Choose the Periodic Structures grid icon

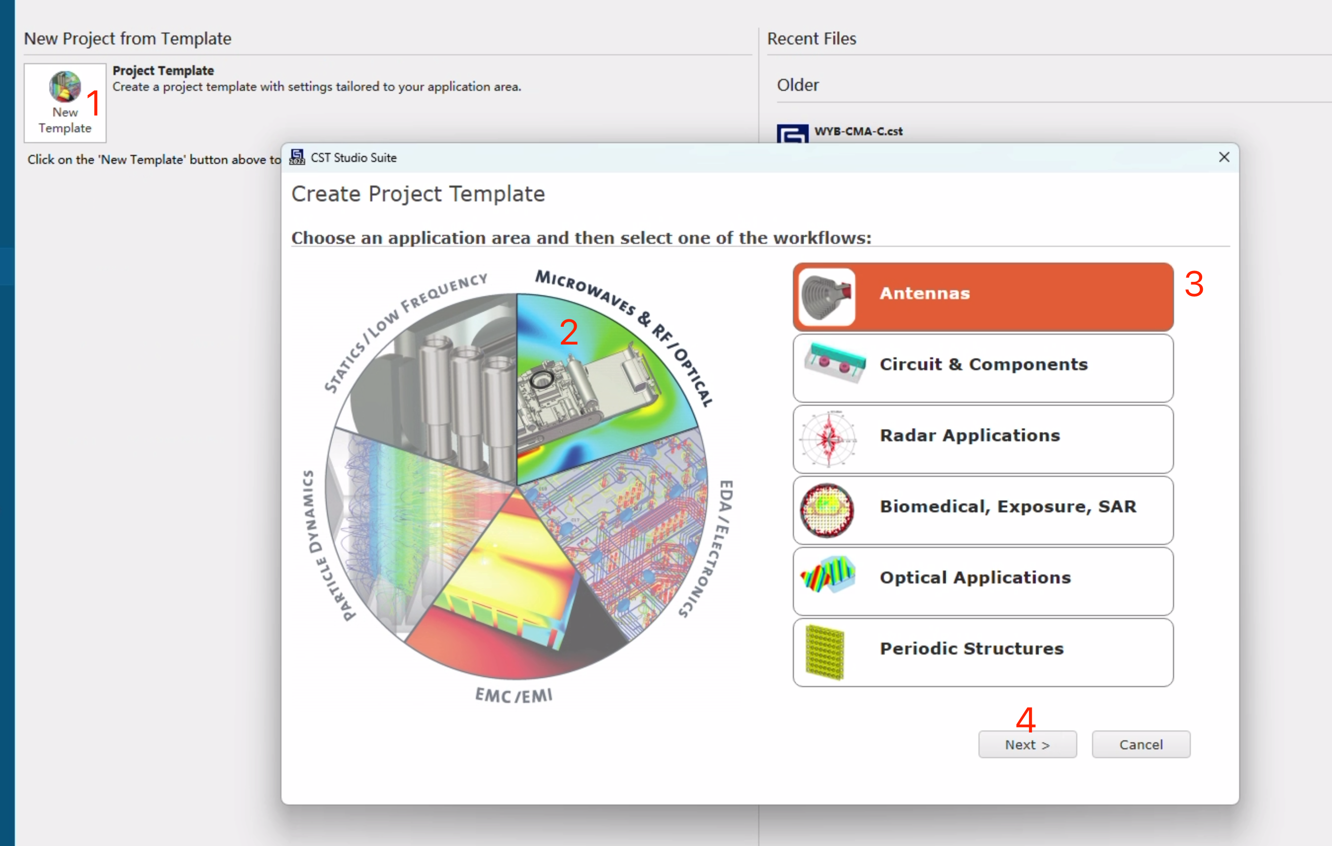(825, 653)
